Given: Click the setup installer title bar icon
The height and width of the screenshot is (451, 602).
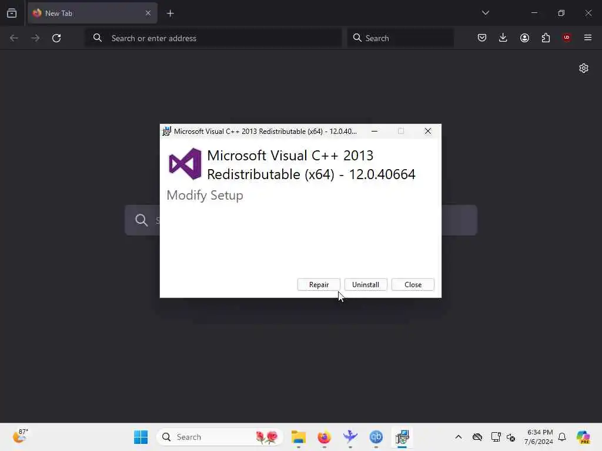Looking at the screenshot, I should point(166,131).
